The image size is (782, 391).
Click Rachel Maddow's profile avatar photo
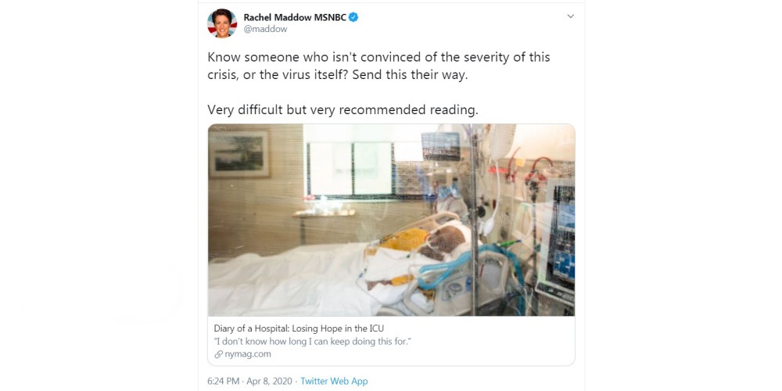(x=222, y=23)
